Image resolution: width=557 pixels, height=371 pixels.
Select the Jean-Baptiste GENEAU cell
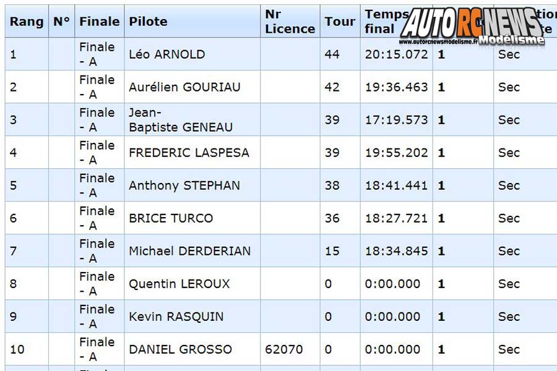[x=181, y=120]
